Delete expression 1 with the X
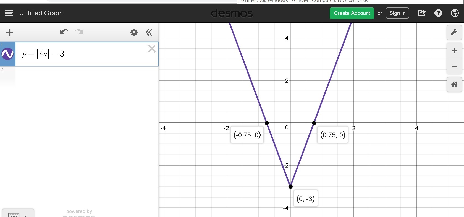 point(152,49)
